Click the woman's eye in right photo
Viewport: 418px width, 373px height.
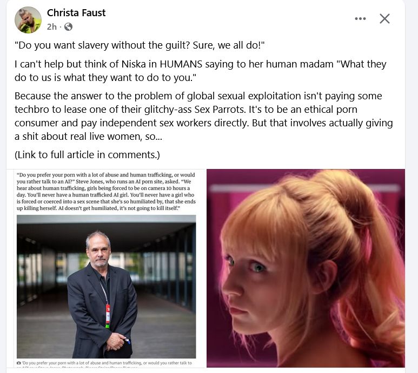click(257, 267)
